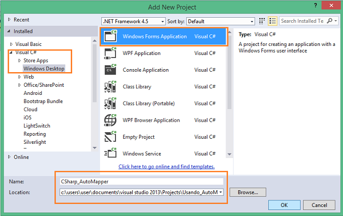343x216 pixels.
Task: Click the Cancel button
Action: [319, 205]
